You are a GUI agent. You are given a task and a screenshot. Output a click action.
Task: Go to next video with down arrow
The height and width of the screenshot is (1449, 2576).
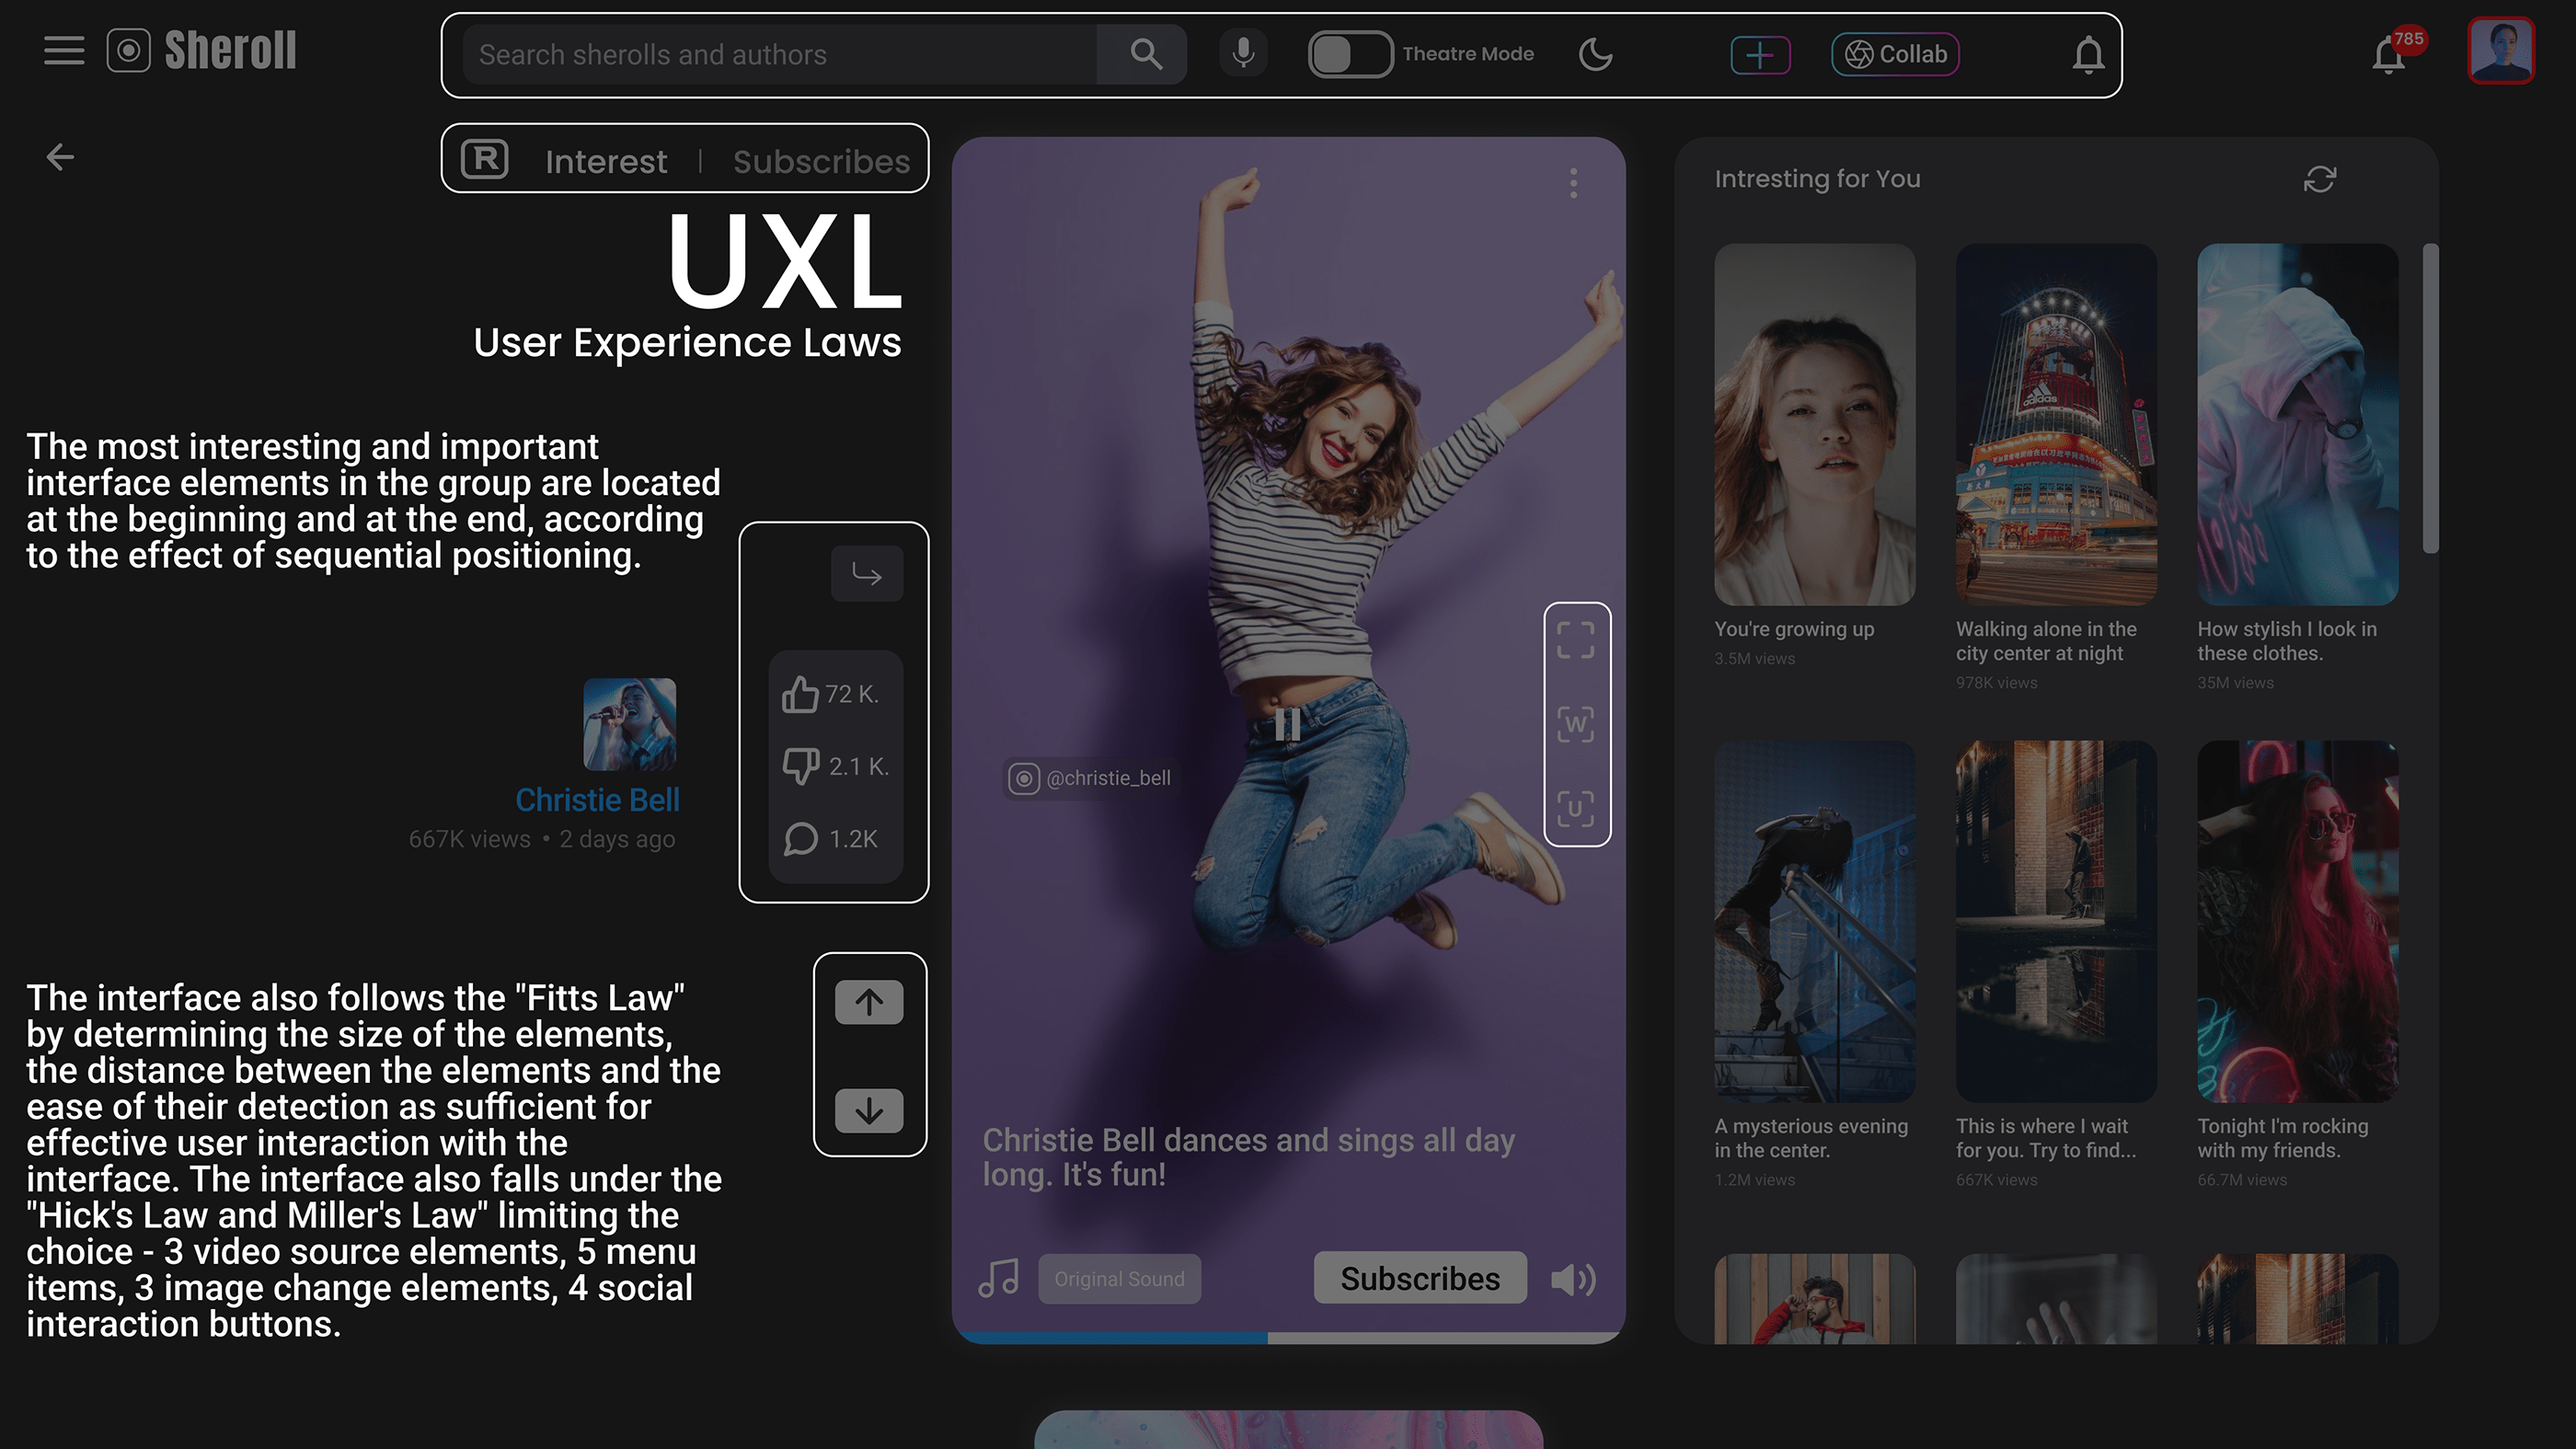(869, 1110)
